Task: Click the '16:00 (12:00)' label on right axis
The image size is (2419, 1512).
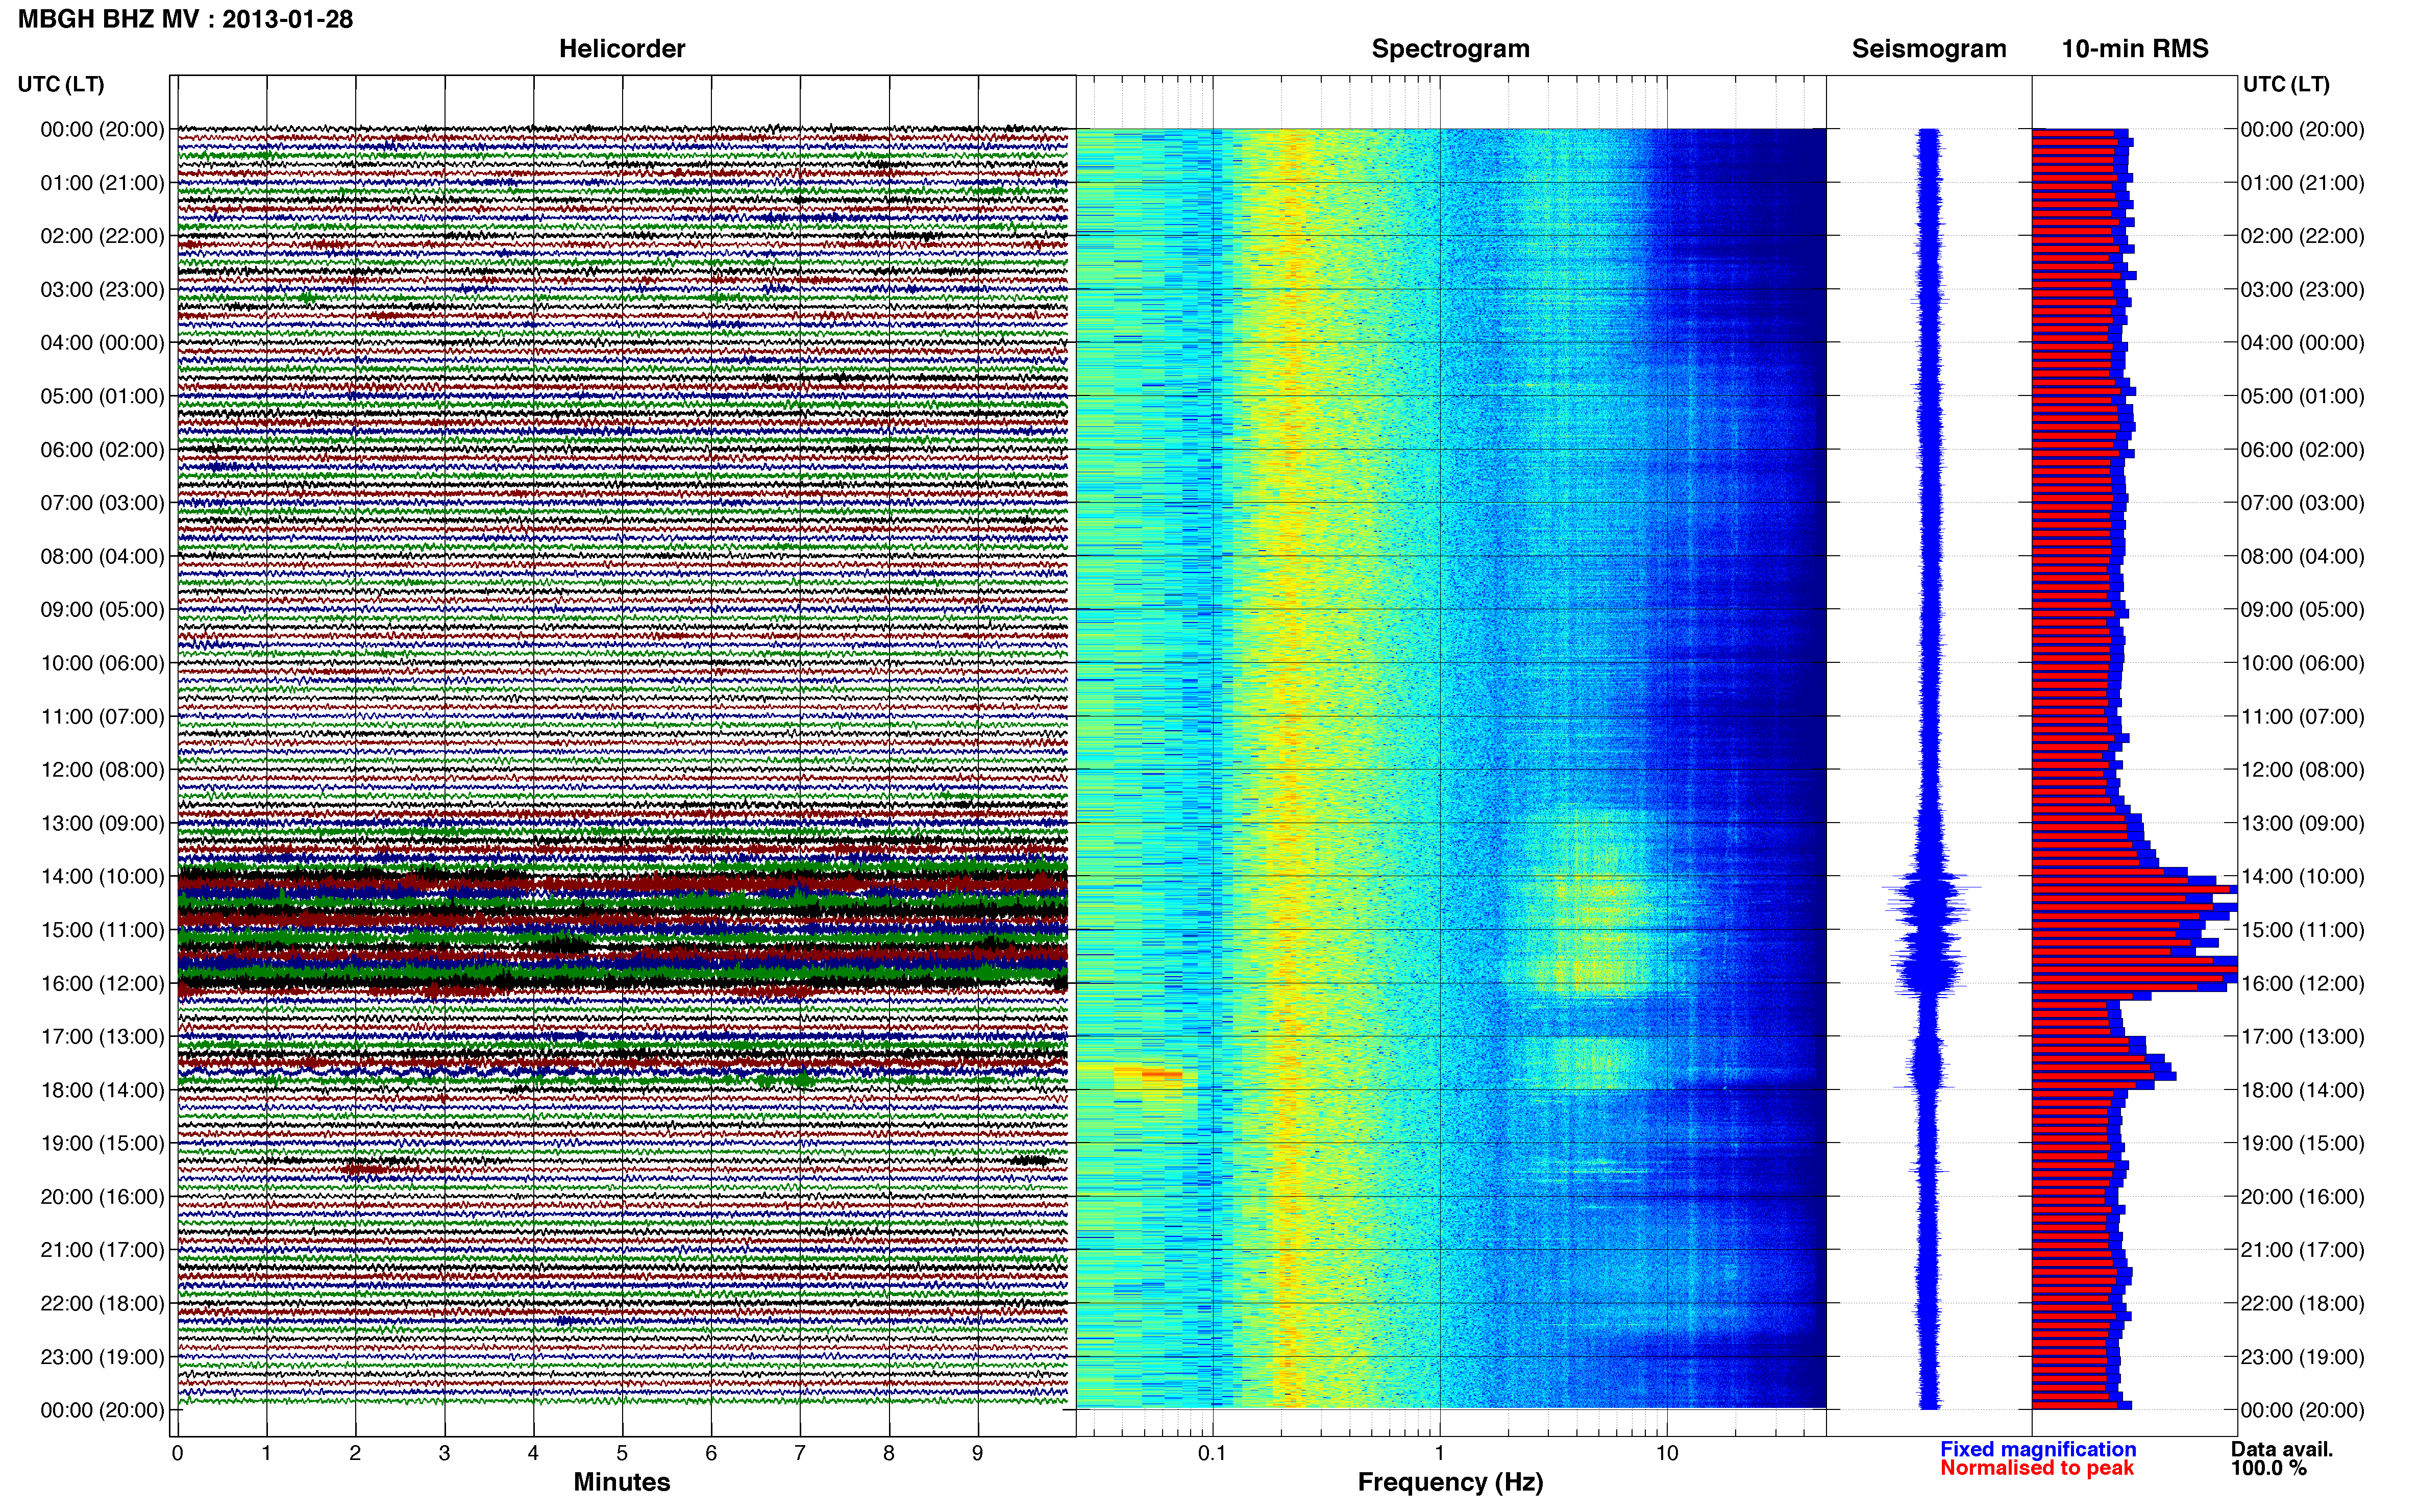Action: [2302, 983]
